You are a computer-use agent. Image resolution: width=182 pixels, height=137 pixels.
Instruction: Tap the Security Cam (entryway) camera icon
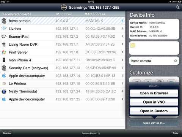coord(4,68)
